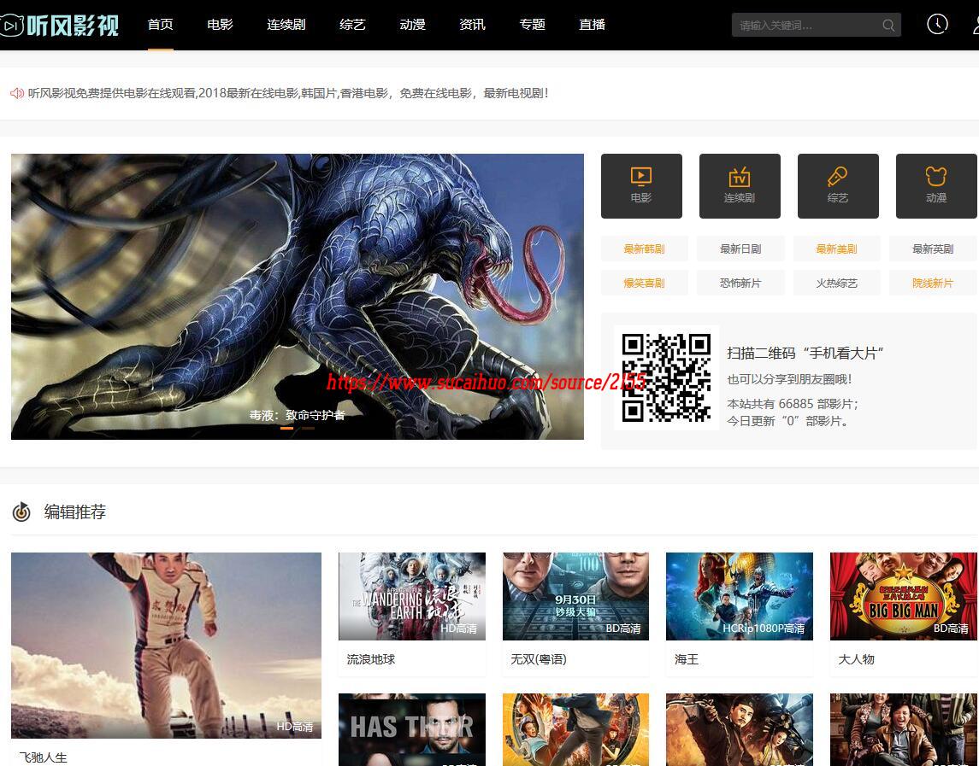This screenshot has width=979, height=766.
Task: Click the 飞驰人生 title text
Action: coord(43,757)
